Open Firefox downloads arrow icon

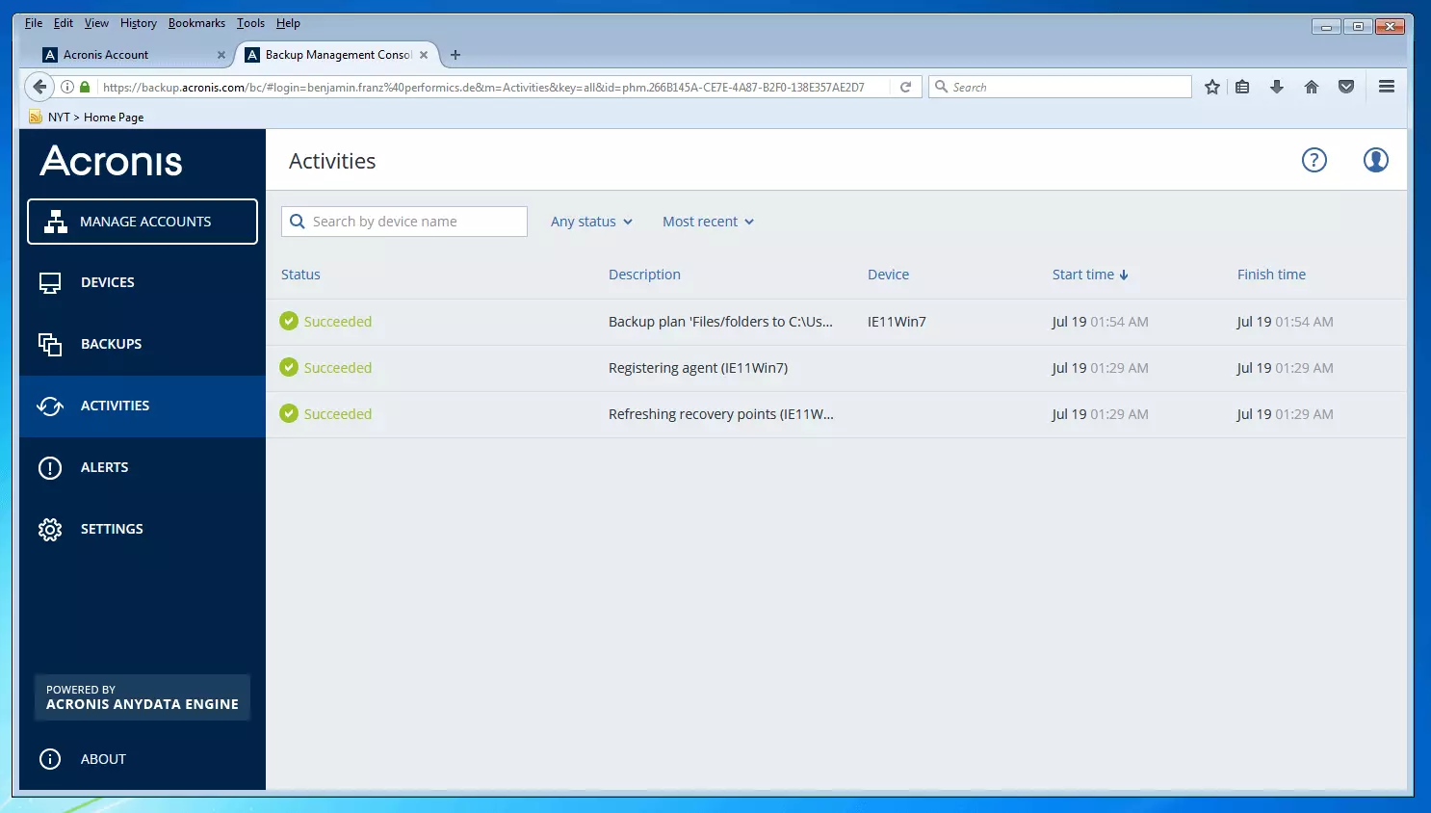coord(1277,87)
